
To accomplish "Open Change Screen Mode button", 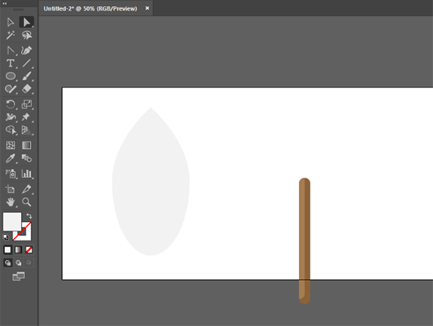I will tap(18, 277).
